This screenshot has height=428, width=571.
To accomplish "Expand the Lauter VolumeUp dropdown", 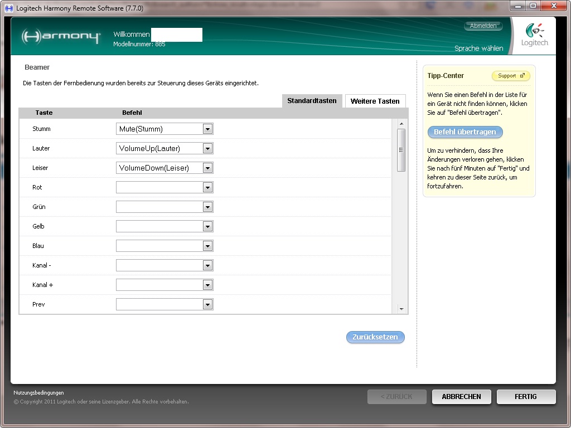I will [x=207, y=149].
